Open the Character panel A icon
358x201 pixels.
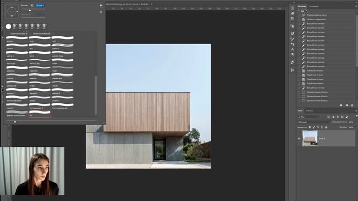293,49
